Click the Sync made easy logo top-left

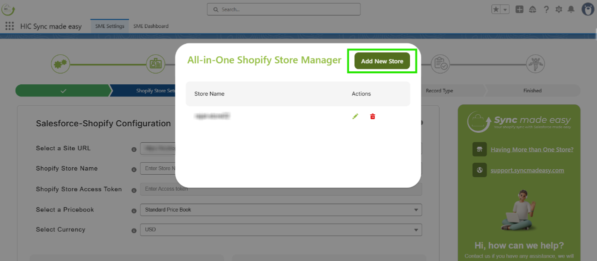[7, 9]
